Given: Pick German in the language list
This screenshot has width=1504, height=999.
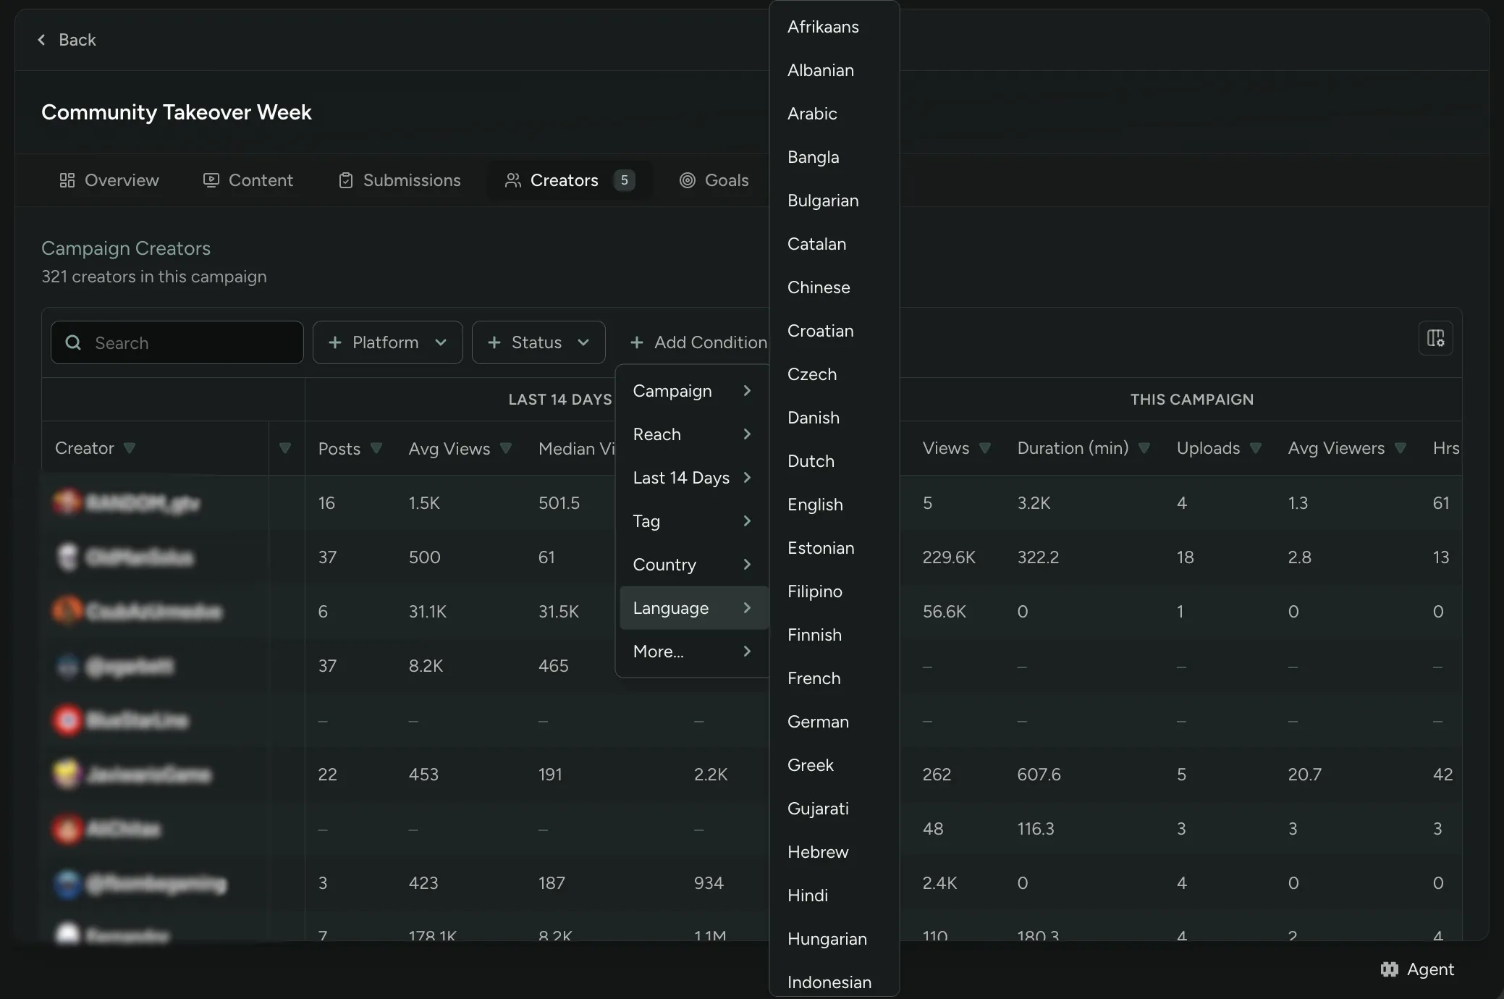Looking at the screenshot, I should (x=834, y=722).
